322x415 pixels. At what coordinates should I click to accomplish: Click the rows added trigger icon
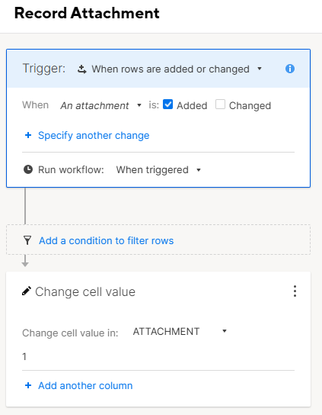pos(82,69)
